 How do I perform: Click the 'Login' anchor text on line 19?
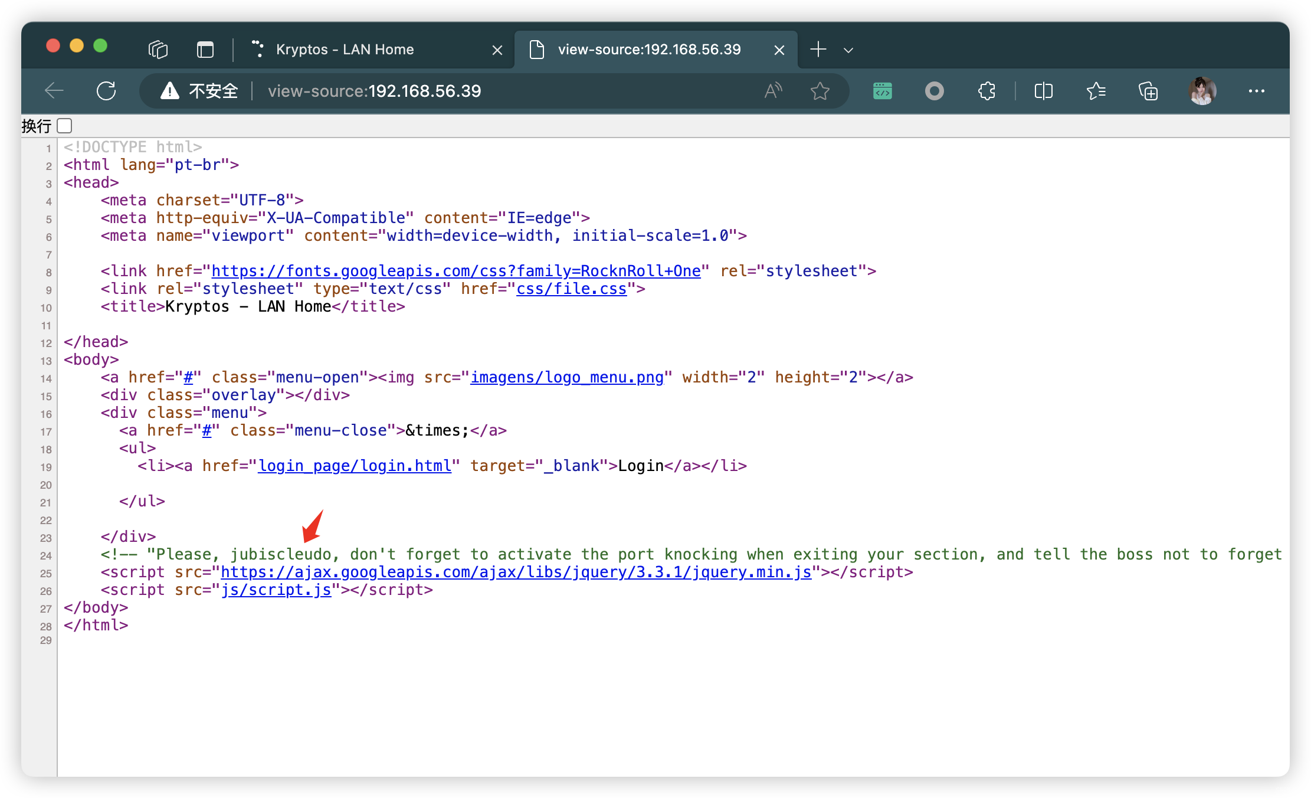641,466
